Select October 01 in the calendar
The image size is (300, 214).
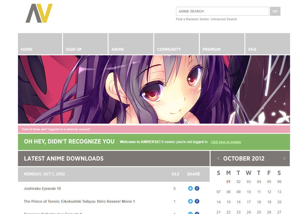point(228,182)
